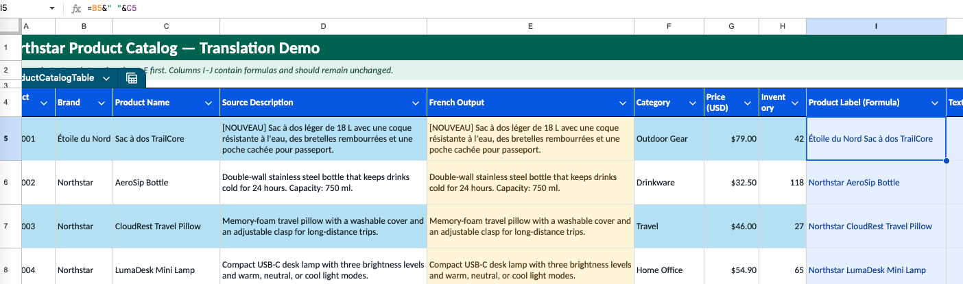Select Source Description cell for AeroSip Bottle
Screen dimensions: 963x284
pos(323,183)
